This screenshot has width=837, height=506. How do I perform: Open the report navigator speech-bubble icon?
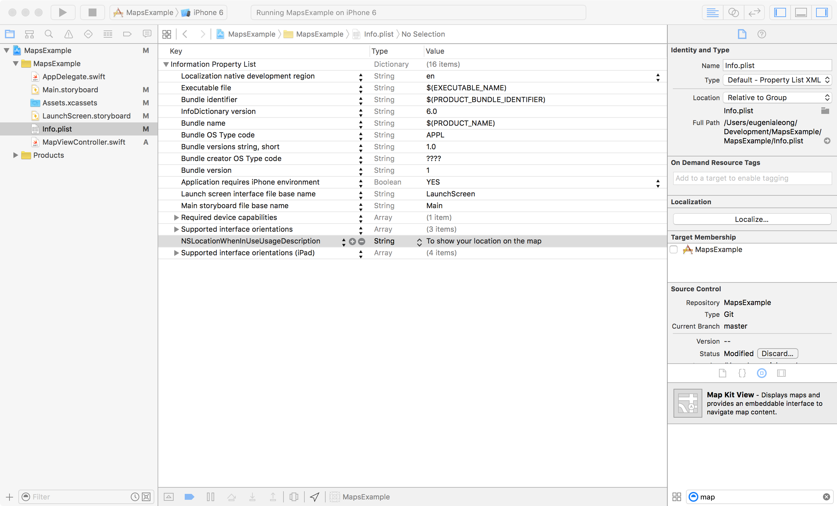pyautogui.click(x=147, y=34)
